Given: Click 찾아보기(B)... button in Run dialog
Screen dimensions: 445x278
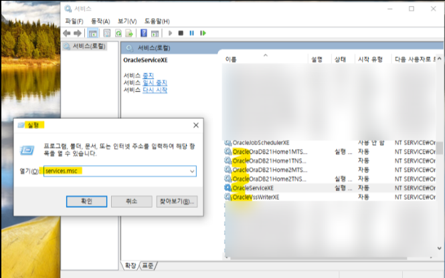Looking at the screenshot, I should click(177, 201).
